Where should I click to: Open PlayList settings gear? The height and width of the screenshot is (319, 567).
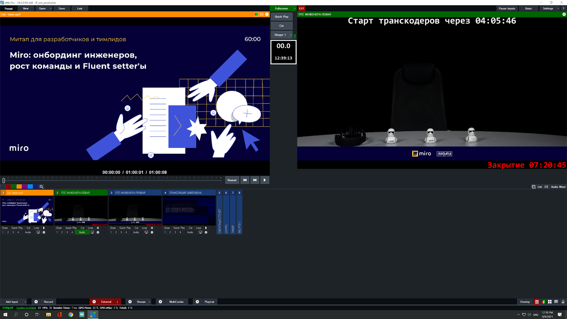(x=197, y=302)
